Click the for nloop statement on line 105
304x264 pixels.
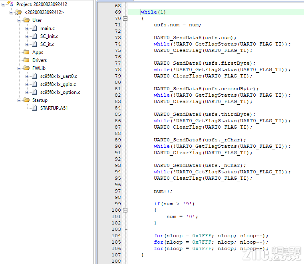point(211,242)
